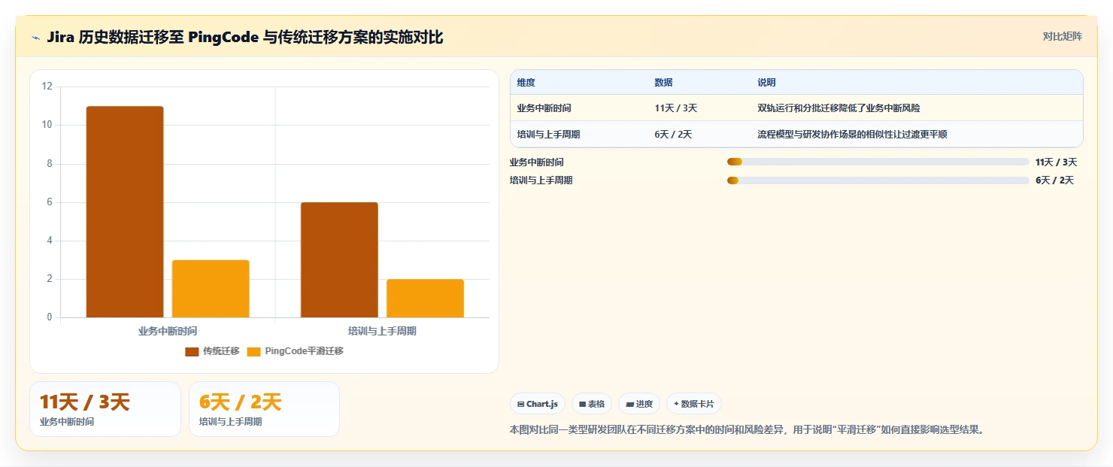Open the 6天 / 2天 data card
The width and height of the screenshot is (1113, 467).
tap(264, 409)
